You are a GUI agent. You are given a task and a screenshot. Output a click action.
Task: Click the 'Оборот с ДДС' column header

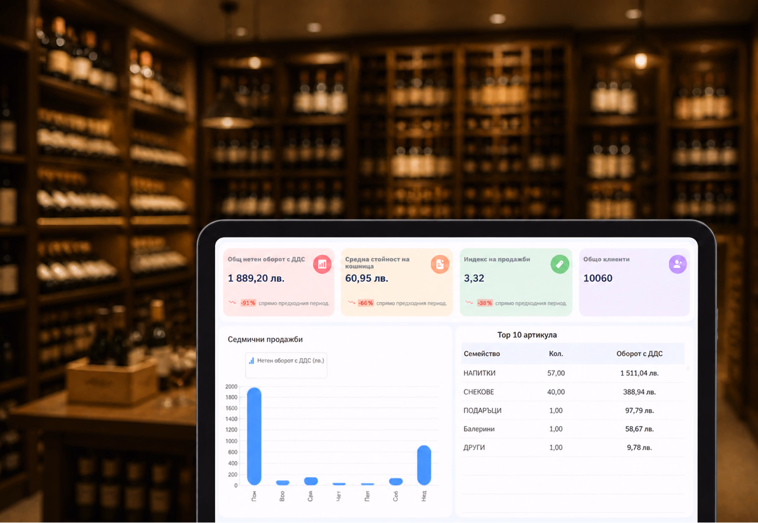click(640, 354)
